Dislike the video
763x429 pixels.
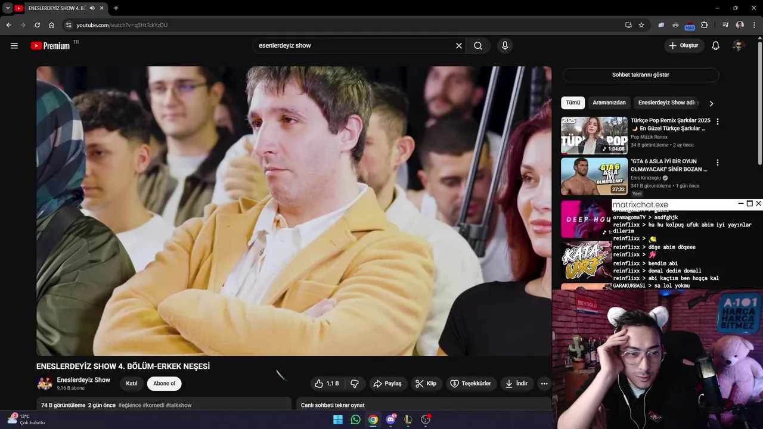click(x=355, y=384)
